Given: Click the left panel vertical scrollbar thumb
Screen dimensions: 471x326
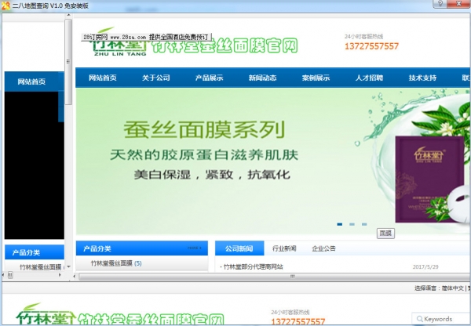Looking at the screenshot, I should pos(68,62).
